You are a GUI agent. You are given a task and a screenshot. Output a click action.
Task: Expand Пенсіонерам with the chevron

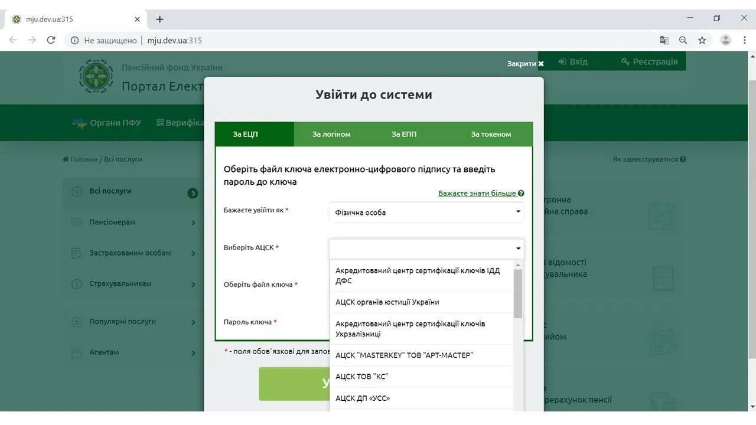click(193, 223)
